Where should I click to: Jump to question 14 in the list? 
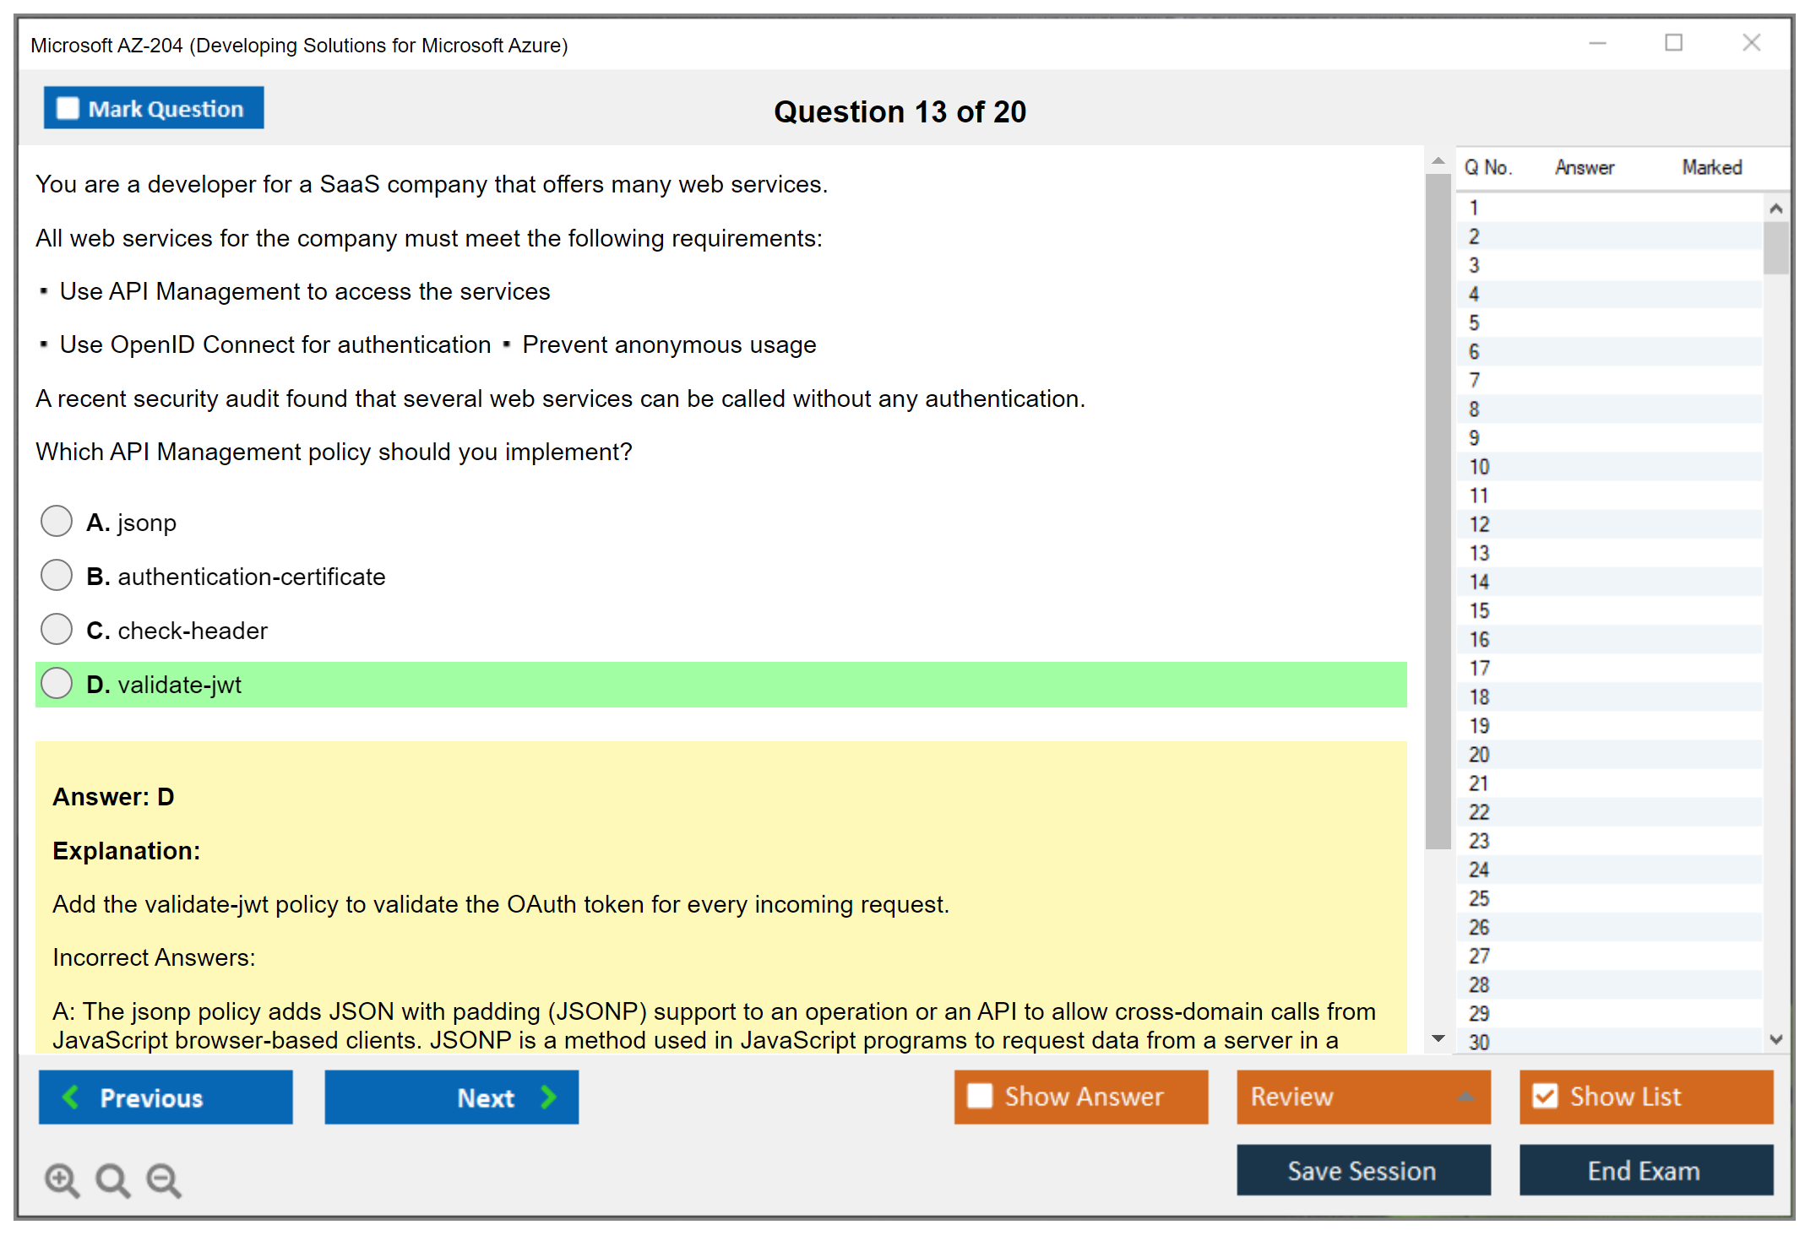[1479, 582]
